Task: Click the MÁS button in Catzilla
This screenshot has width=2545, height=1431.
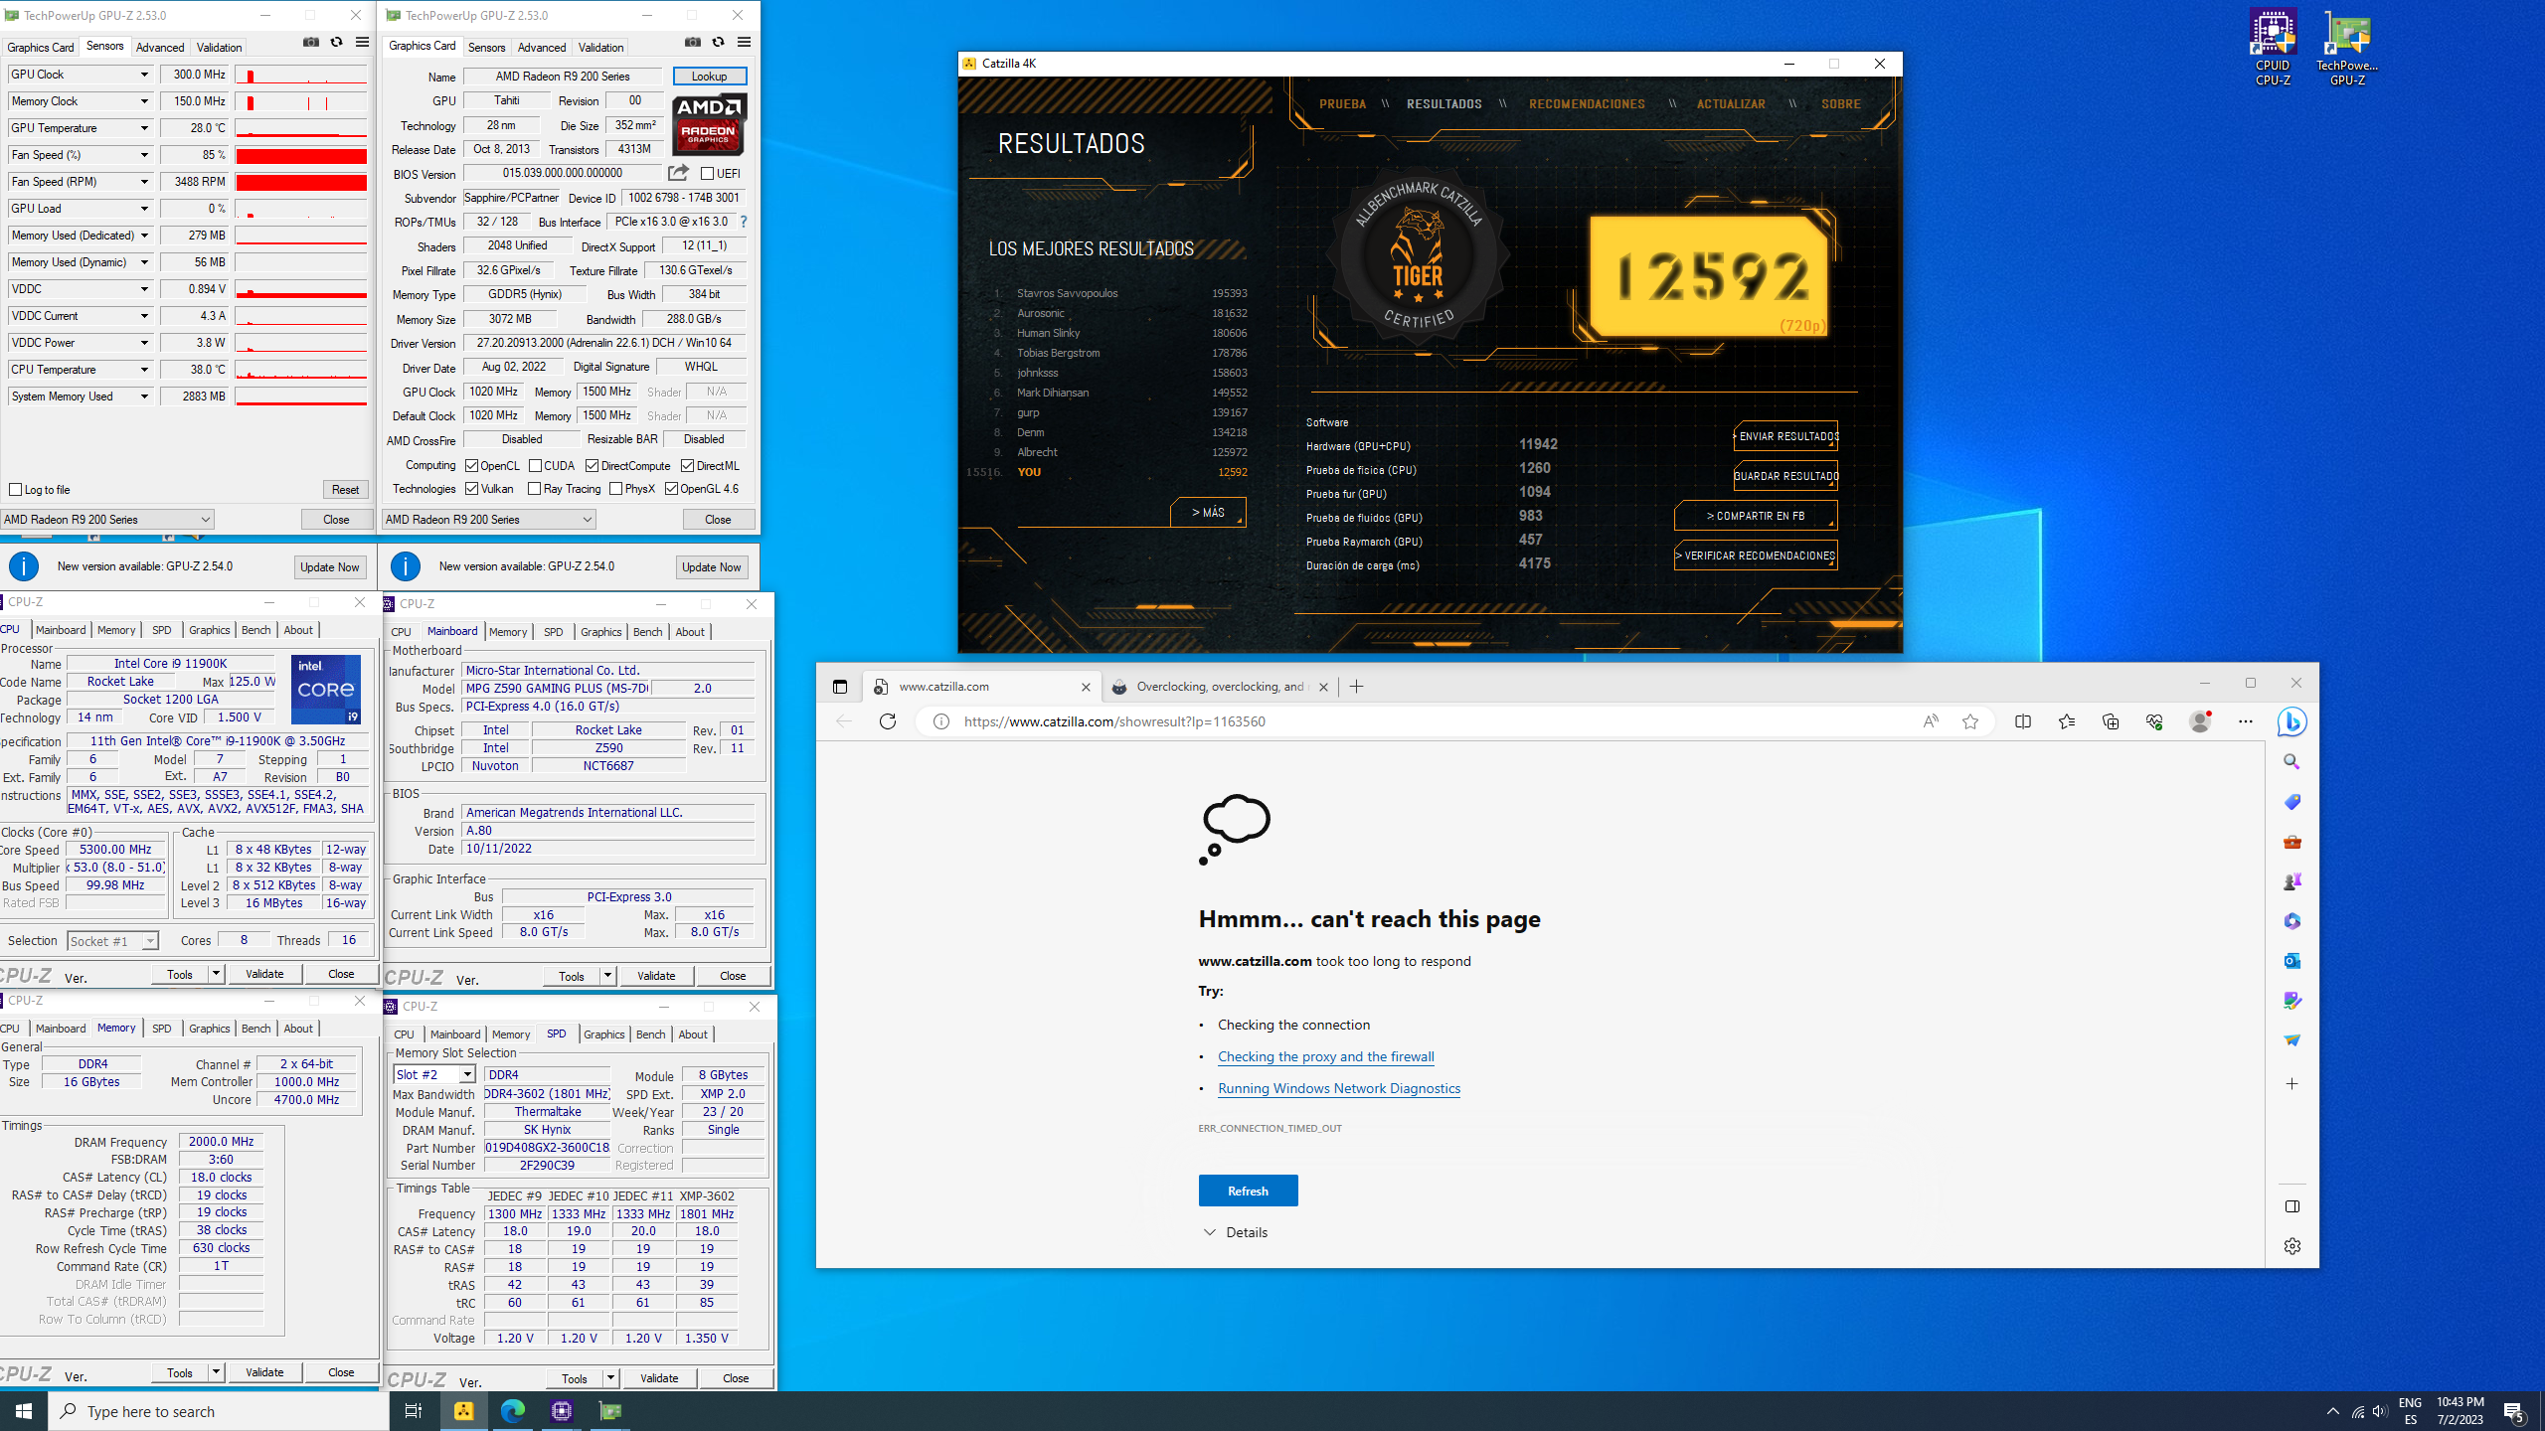Action: tap(1208, 513)
